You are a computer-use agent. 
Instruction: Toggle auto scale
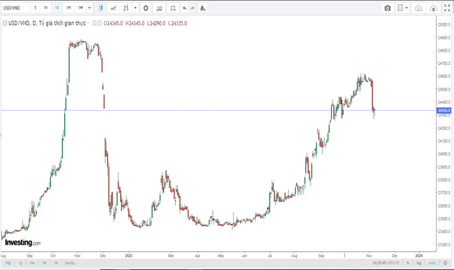tap(432, 263)
